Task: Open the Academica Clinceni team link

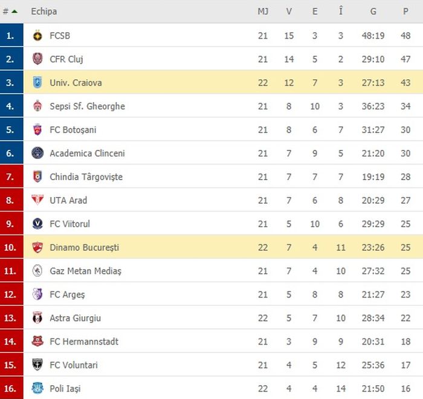Action: 87,154
